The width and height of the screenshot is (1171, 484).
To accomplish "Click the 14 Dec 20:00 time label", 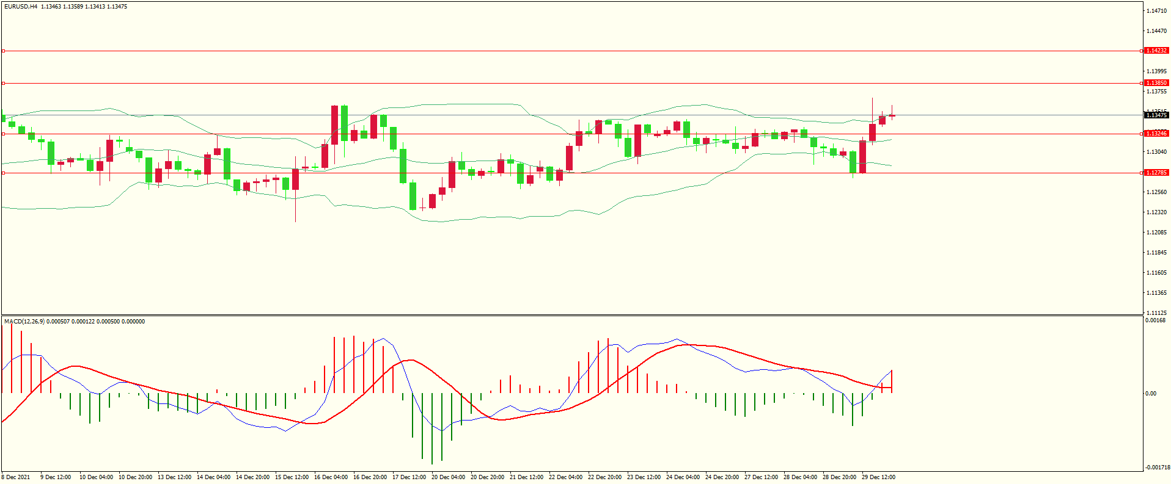I will pos(252,477).
